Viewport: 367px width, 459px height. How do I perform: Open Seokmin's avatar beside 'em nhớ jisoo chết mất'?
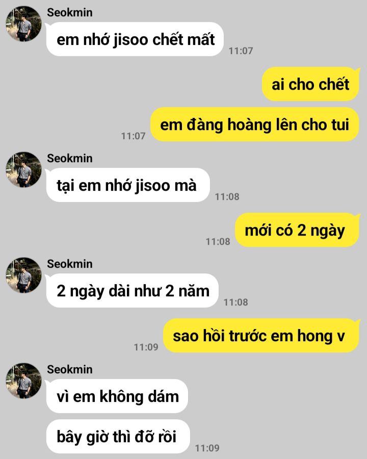24,23
